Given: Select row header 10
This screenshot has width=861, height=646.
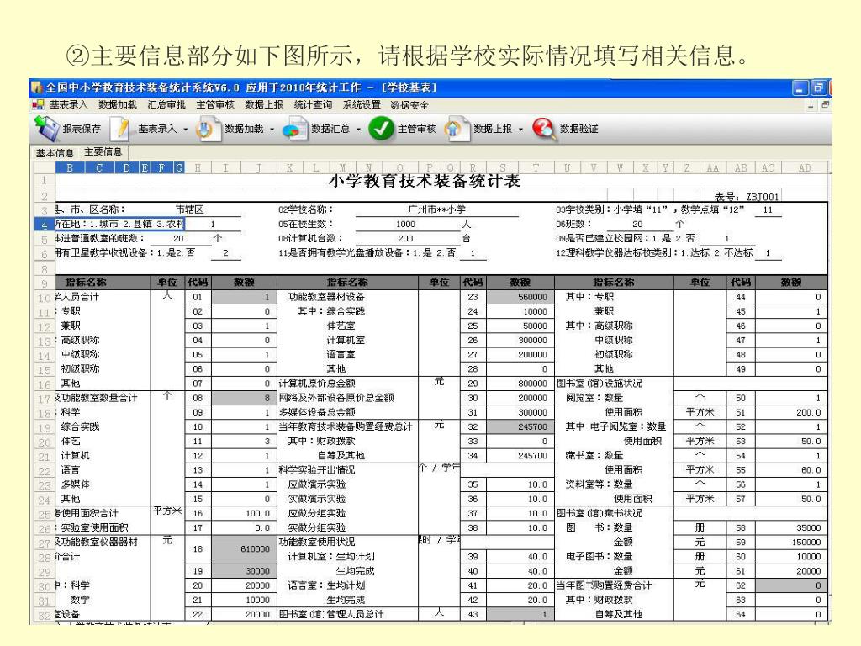Looking at the screenshot, I should click(44, 298).
